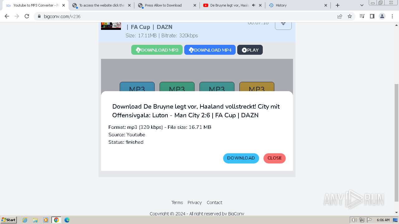Select the orange MP3 format tile
Image resolution: width=399 pixels, height=224 pixels.
[257, 87]
